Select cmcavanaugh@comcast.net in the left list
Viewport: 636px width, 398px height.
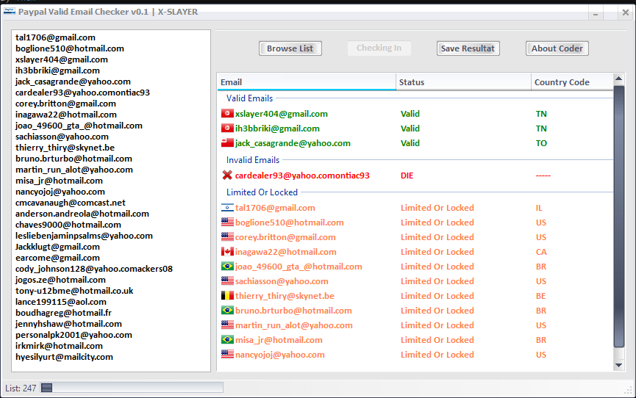pyautogui.click(x=70, y=203)
